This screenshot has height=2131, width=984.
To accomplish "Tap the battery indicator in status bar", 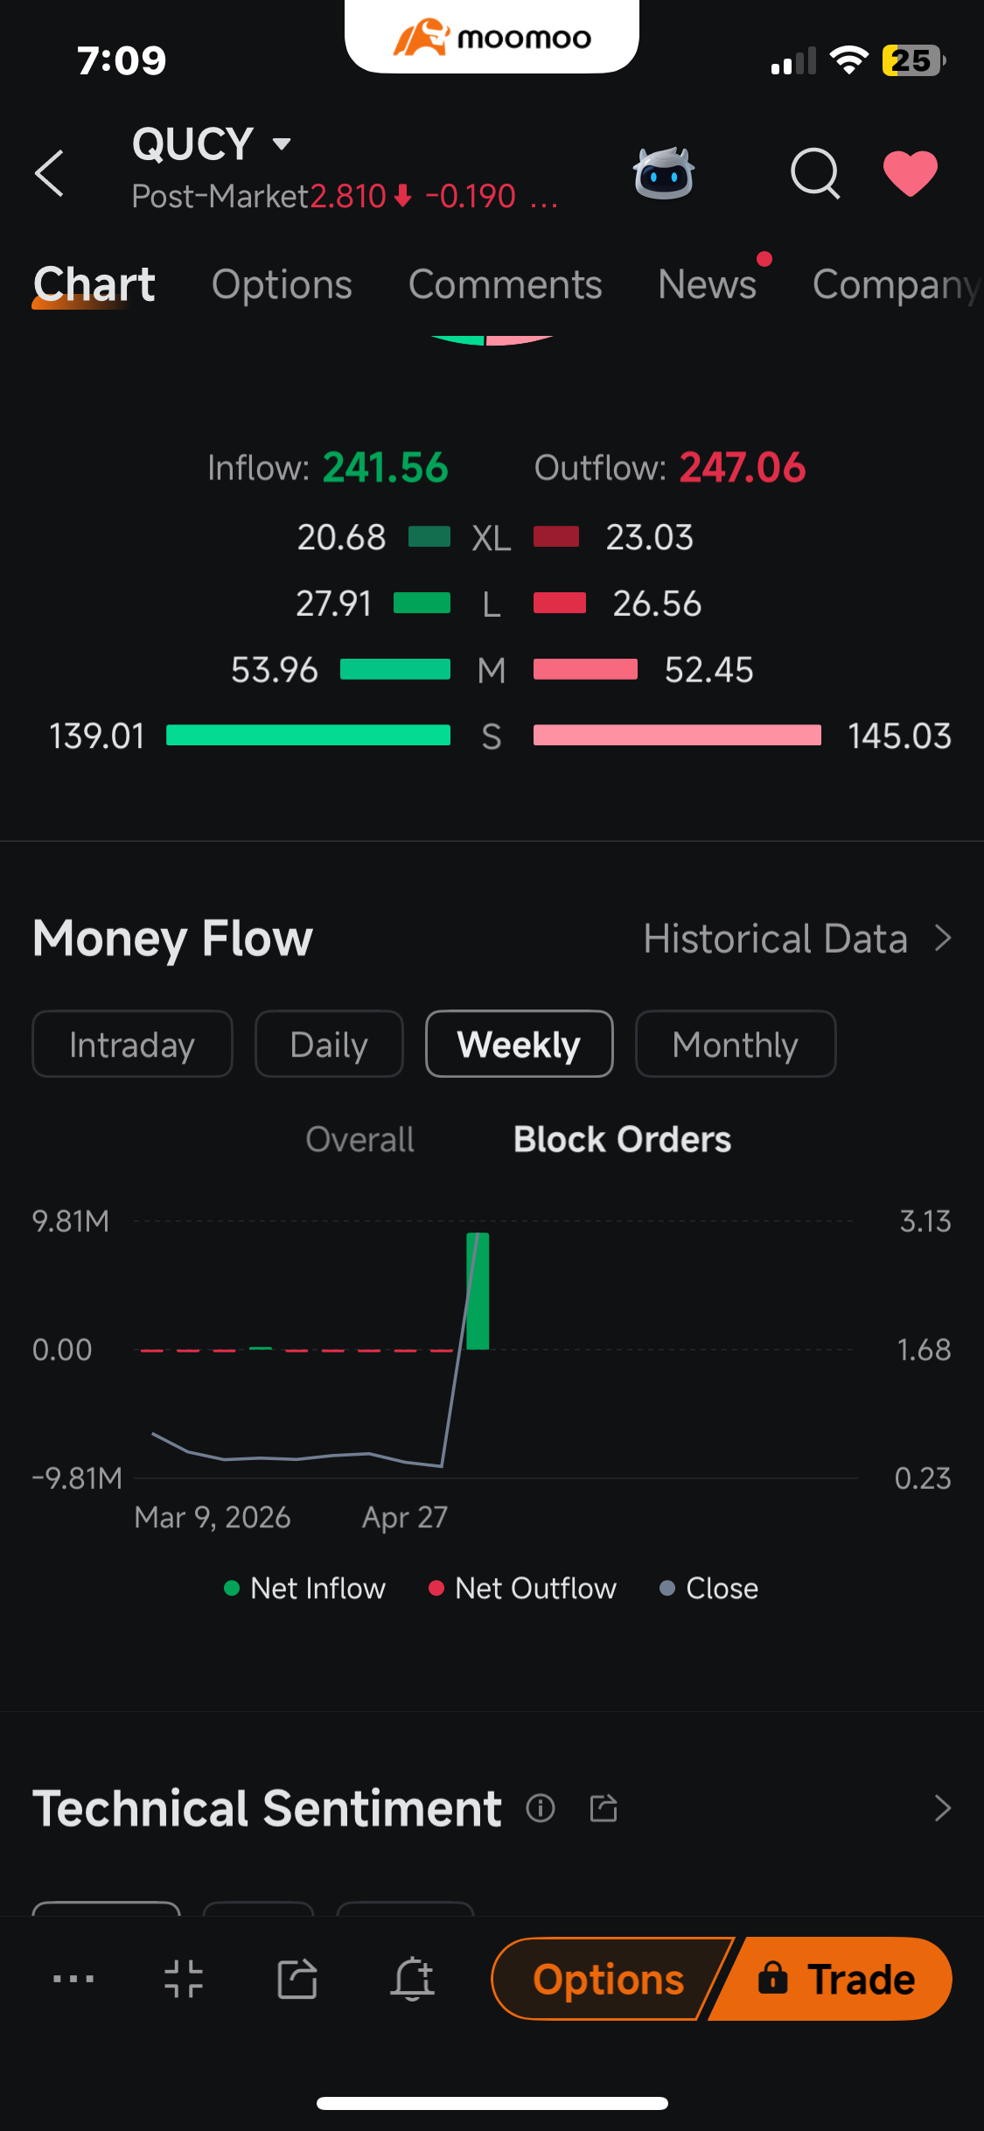I will [x=913, y=60].
